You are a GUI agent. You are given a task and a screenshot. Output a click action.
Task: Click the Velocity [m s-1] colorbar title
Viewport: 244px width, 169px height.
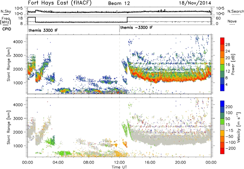239,127
